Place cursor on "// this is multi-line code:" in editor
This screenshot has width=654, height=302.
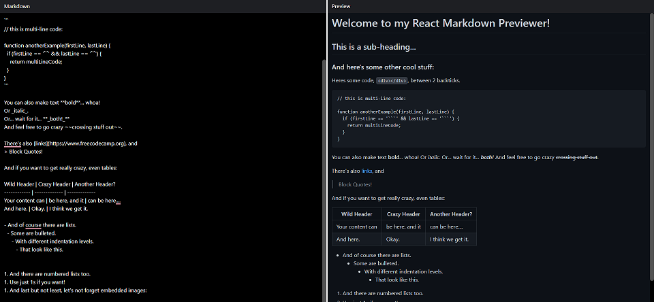click(33, 29)
